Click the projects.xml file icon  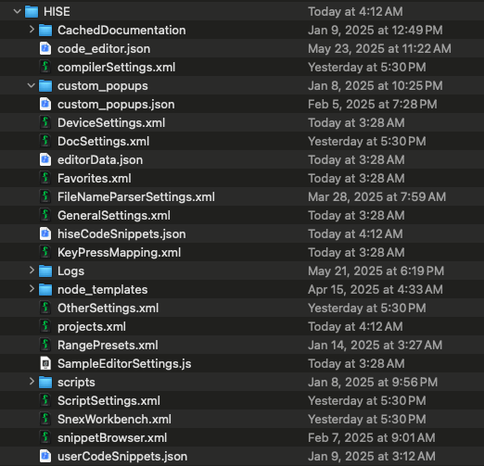(45, 326)
